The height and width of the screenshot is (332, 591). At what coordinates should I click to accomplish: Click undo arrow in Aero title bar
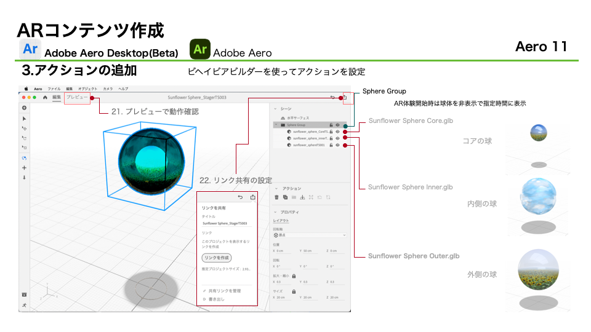point(332,97)
